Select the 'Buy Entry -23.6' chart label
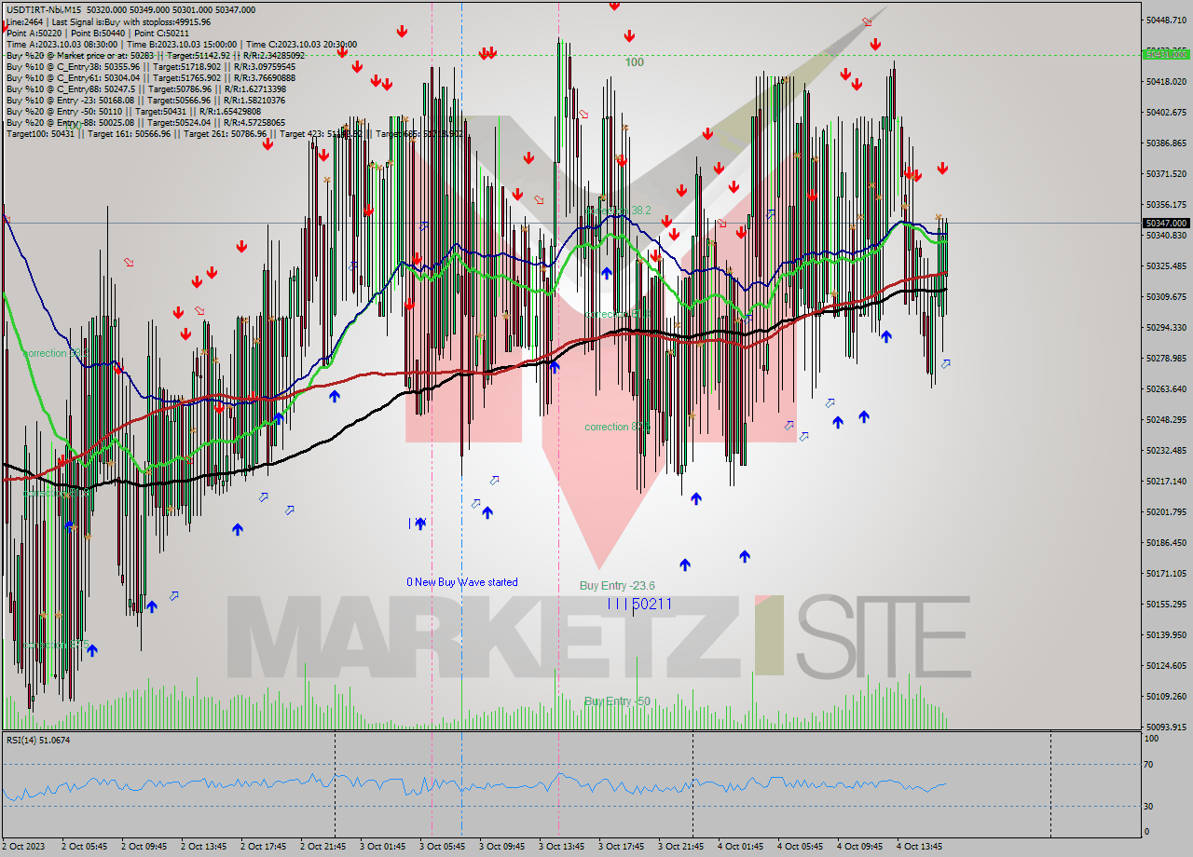This screenshot has width=1193, height=857. tap(617, 586)
